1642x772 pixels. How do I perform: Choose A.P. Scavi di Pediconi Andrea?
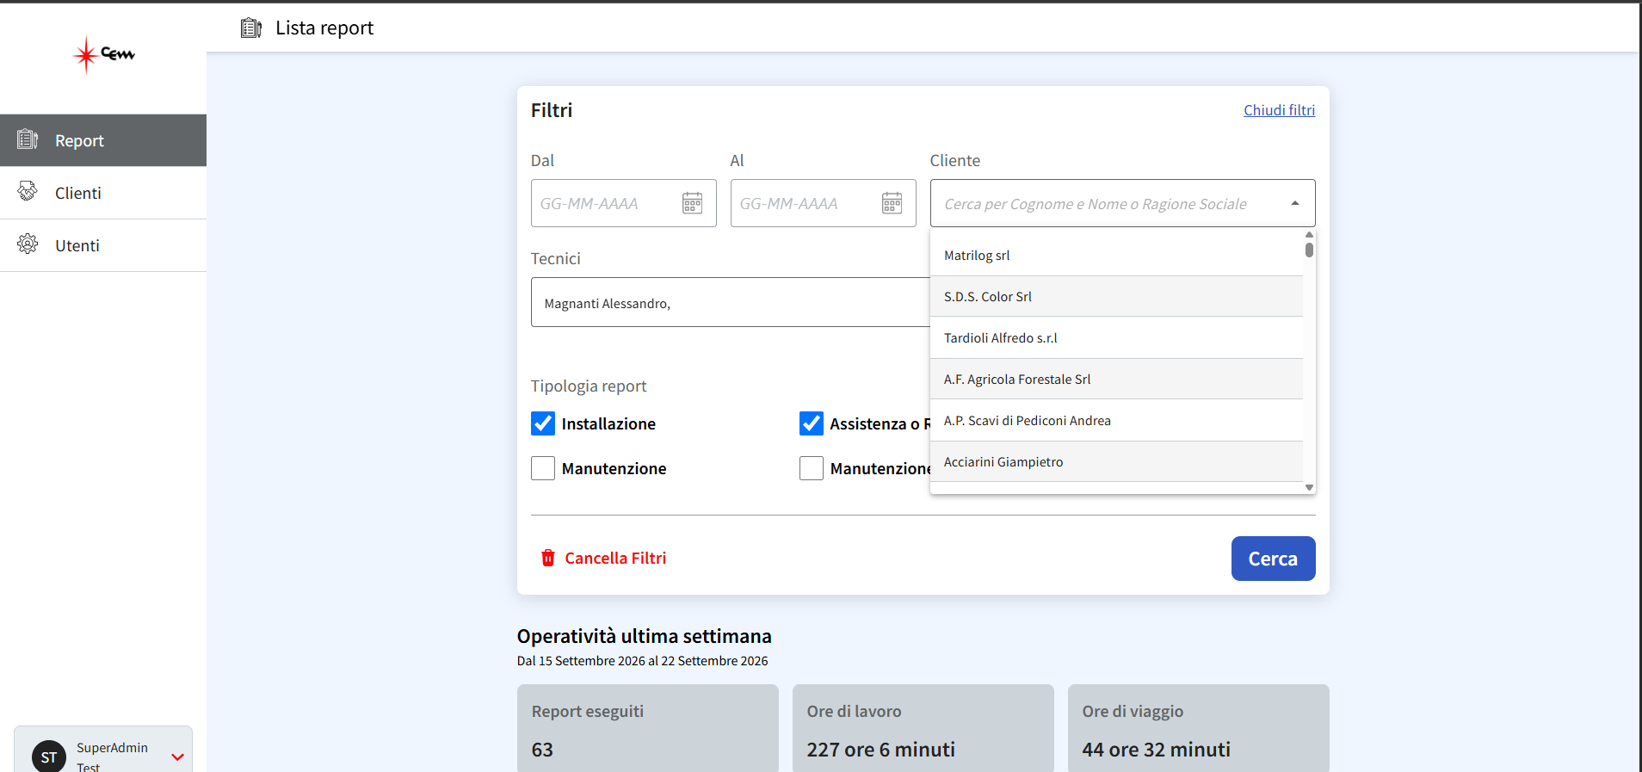1116,421
